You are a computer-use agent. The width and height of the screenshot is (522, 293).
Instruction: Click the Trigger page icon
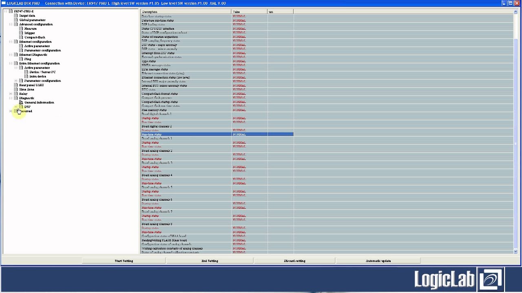[x=21, y=33]
